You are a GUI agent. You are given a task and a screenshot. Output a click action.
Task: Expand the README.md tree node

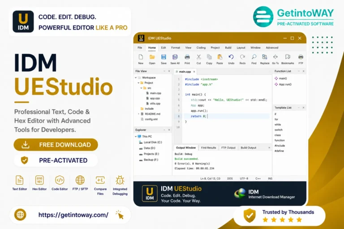pyautogui.click(x=138, y=114)
